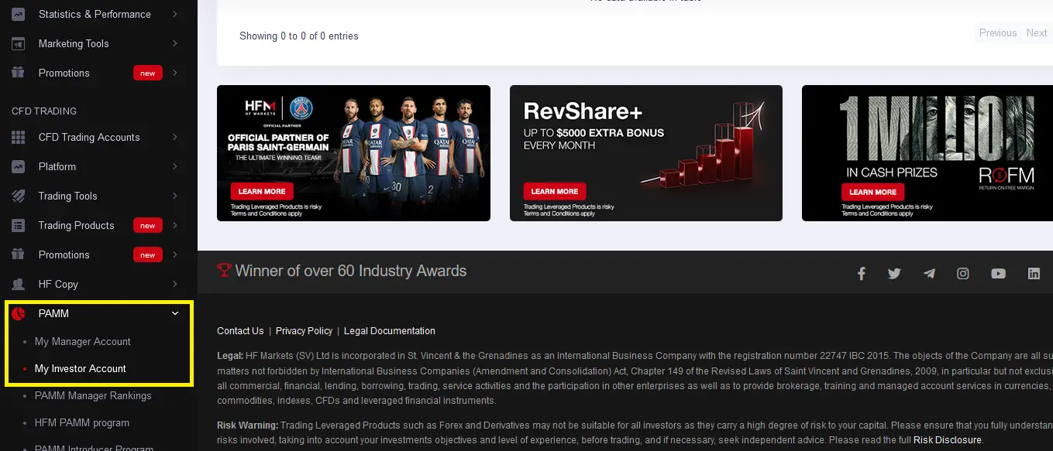
Task: Select My Manager Account under PAMM
Action: tap(83, 341)
